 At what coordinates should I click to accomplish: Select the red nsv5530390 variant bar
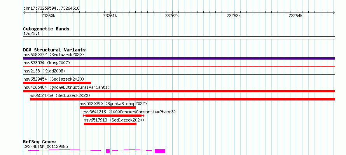[x=108, y=107]
